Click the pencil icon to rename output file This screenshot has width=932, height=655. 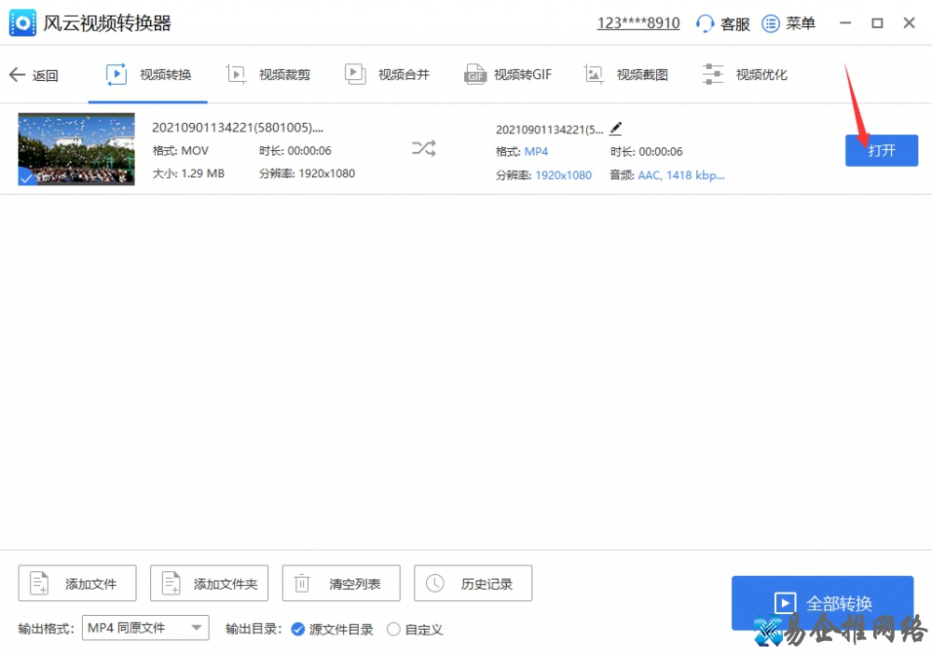613,129
